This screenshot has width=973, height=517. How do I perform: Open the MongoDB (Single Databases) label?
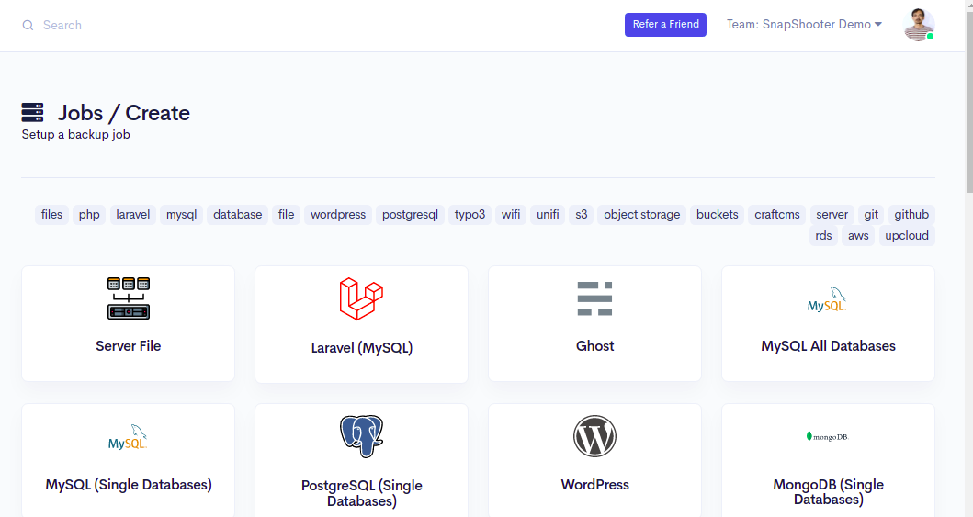pos(828,492)
